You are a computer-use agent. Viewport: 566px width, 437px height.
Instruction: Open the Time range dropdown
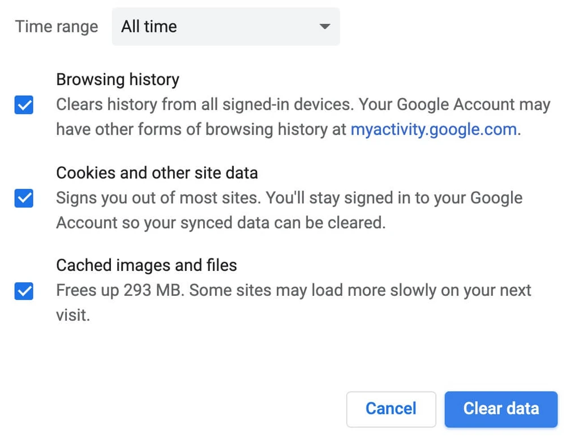[225, 27]
